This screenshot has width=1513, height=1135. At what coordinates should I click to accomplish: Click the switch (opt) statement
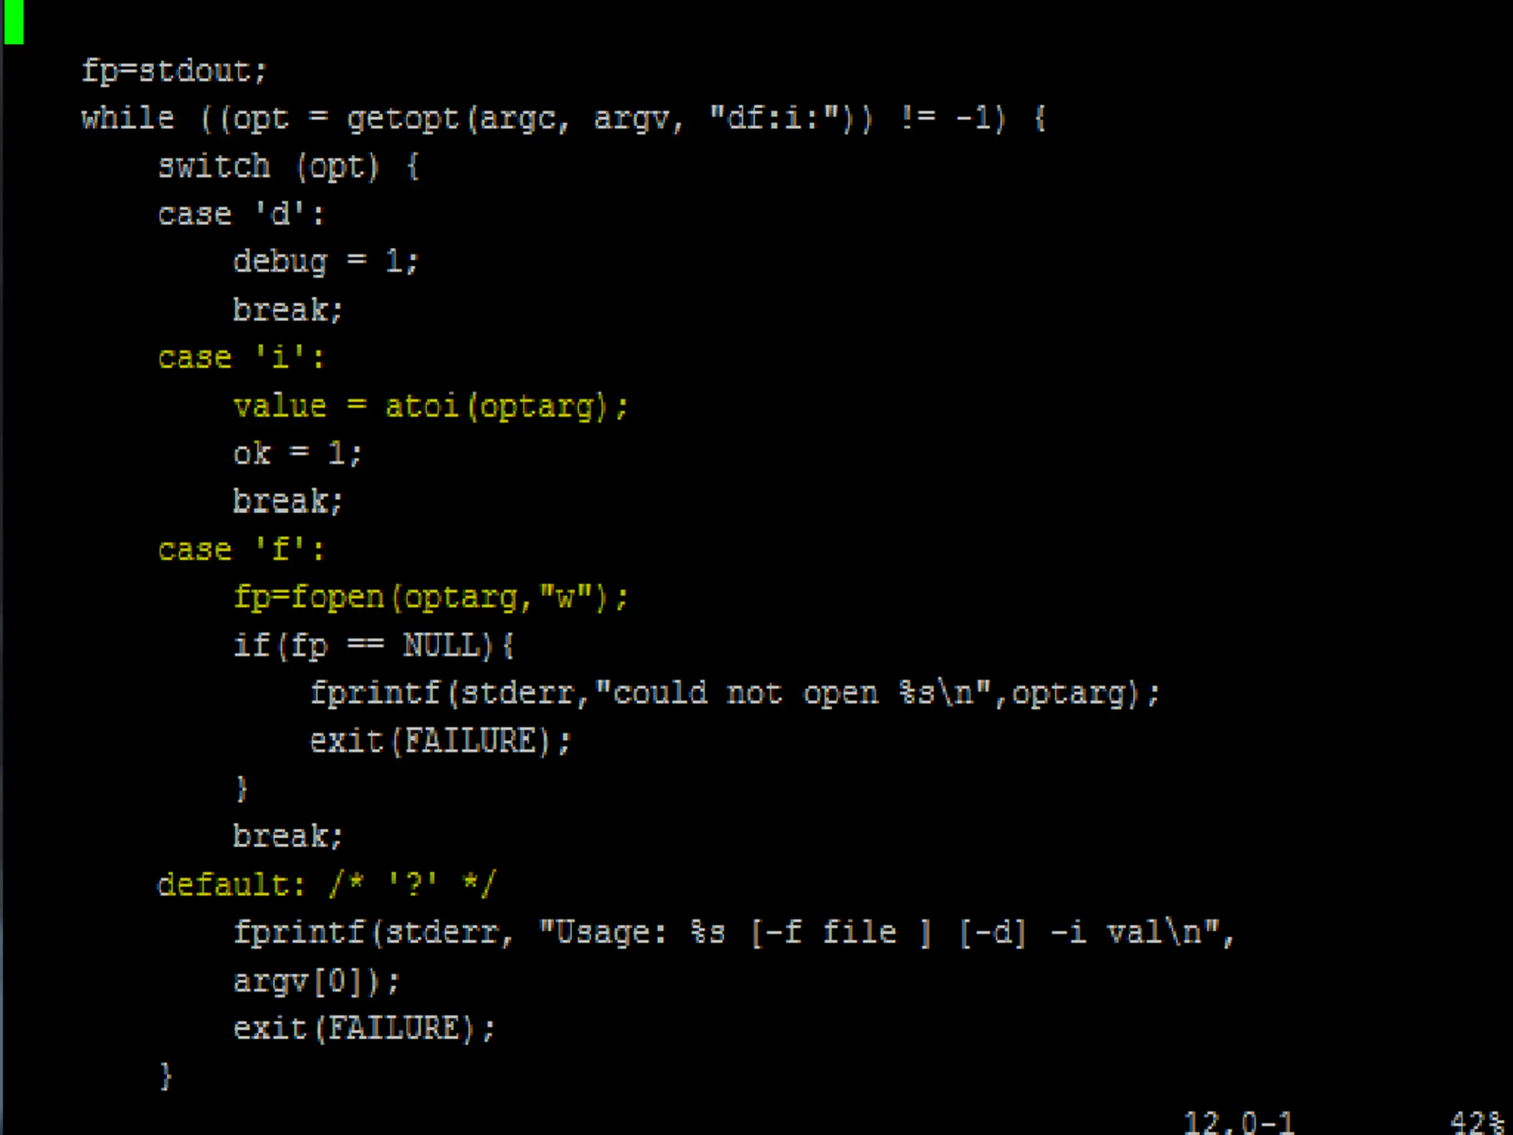(x=287, y=166)
